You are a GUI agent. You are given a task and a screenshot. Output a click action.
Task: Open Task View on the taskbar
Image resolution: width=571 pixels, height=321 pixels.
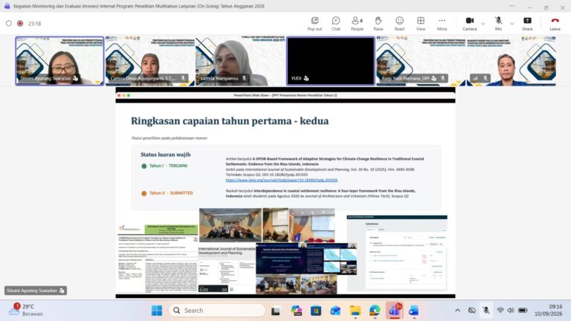[276, 311]
